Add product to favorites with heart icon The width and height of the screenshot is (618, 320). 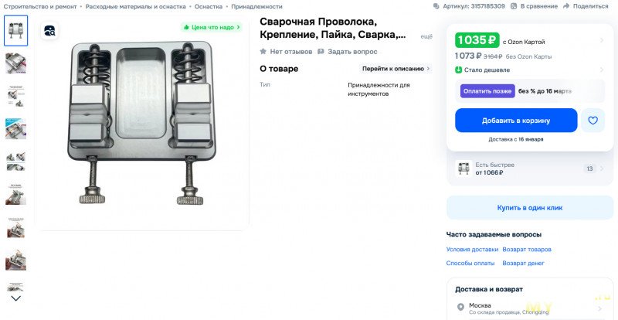click(x=593, y=121)
